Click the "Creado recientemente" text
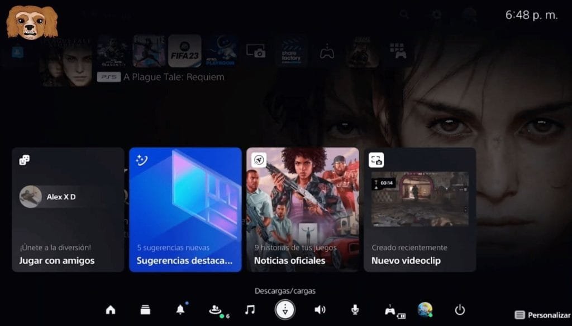The image size is (572, 326). [409, 248]
